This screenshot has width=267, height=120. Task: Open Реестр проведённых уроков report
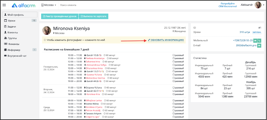[60, 16]
